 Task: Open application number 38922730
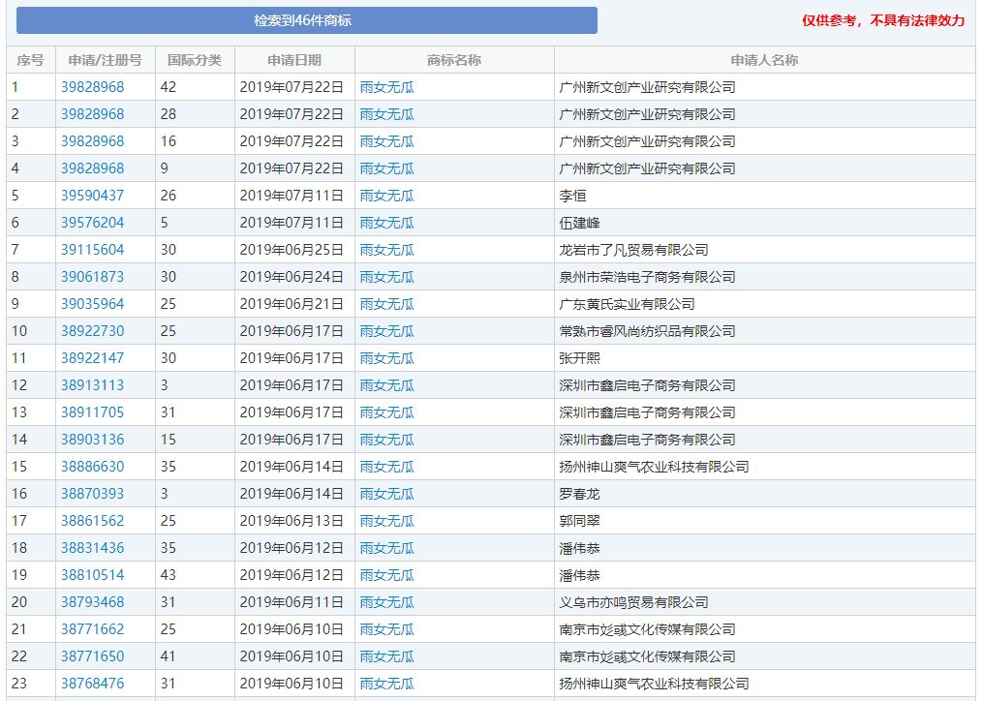[93, 331]
